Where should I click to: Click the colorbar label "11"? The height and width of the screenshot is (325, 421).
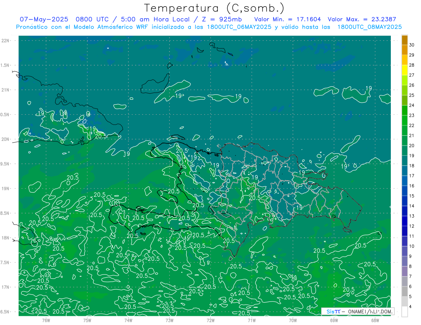(x=412, y=236)
